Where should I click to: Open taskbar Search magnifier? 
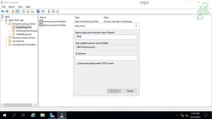(14, 115)
